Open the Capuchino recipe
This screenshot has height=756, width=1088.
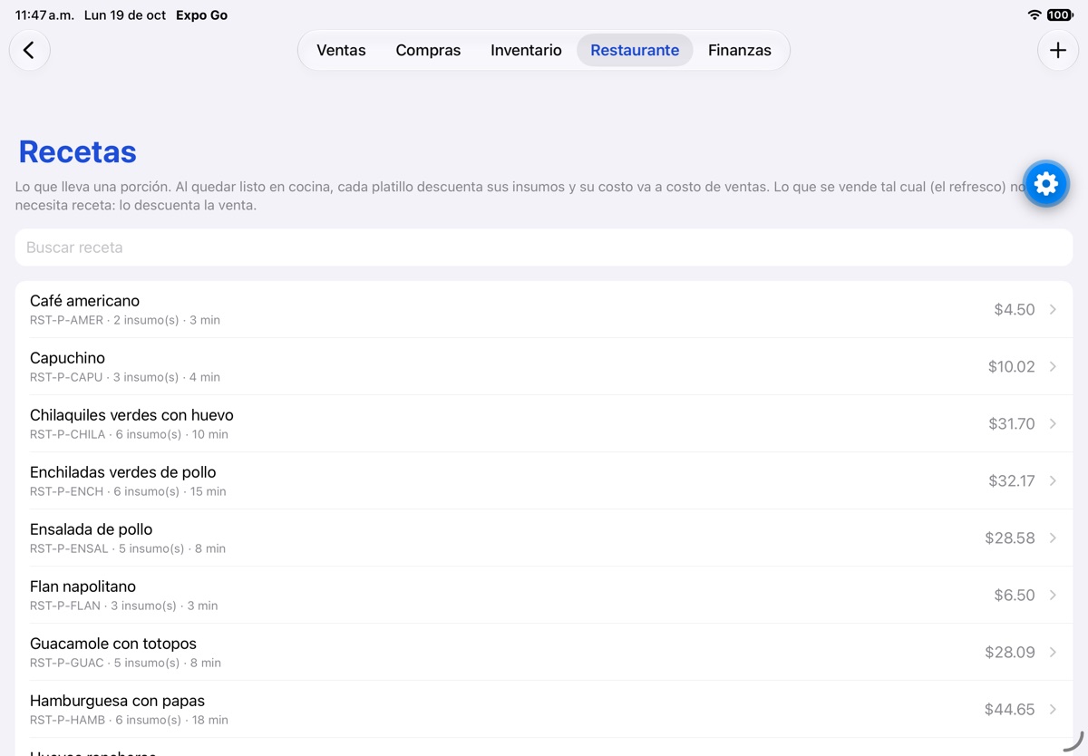[x=544, y=366]
